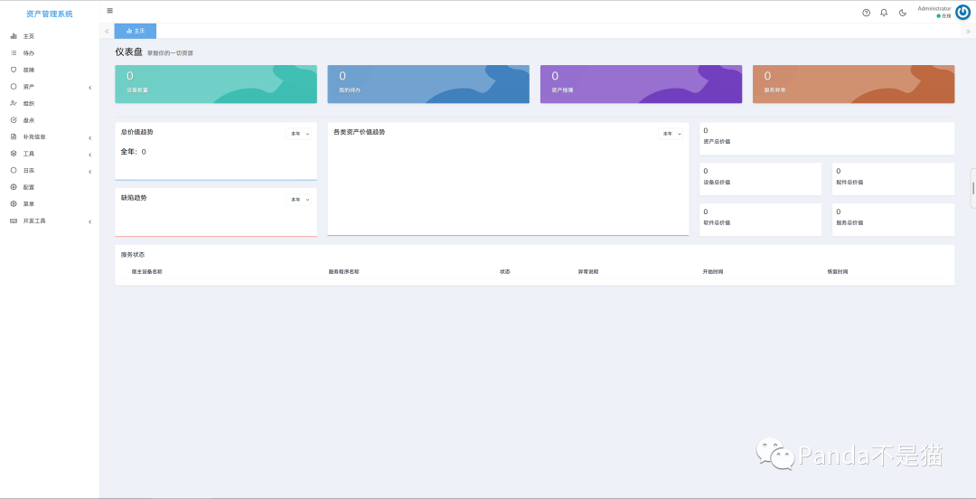The image size is (976, 499).
Task: Click the 全年: 0 total text
Action: tap(133, 152)
